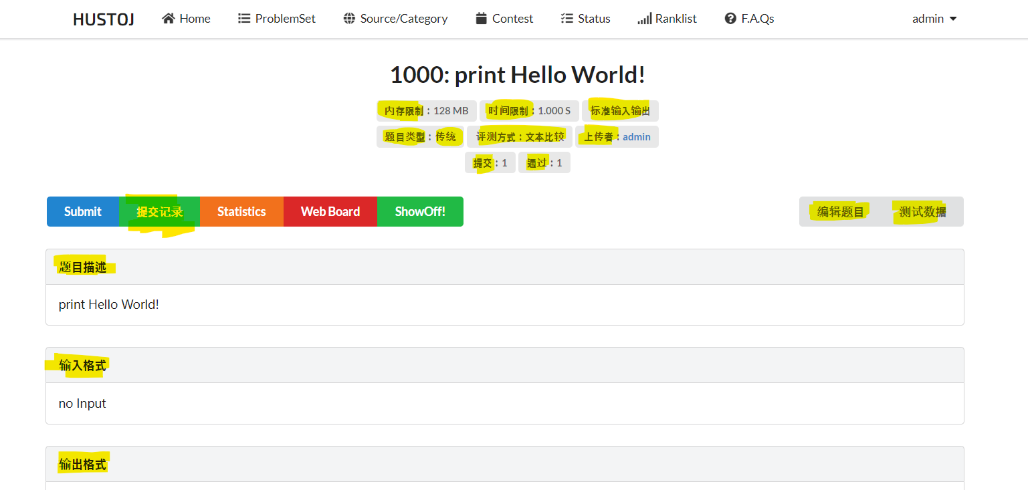Open the 提交记录 submission records

pos(159,211)
